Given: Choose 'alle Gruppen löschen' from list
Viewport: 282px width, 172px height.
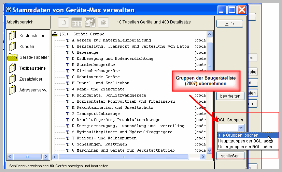Looking at the screenshot, I should click(x=238, y=135).
